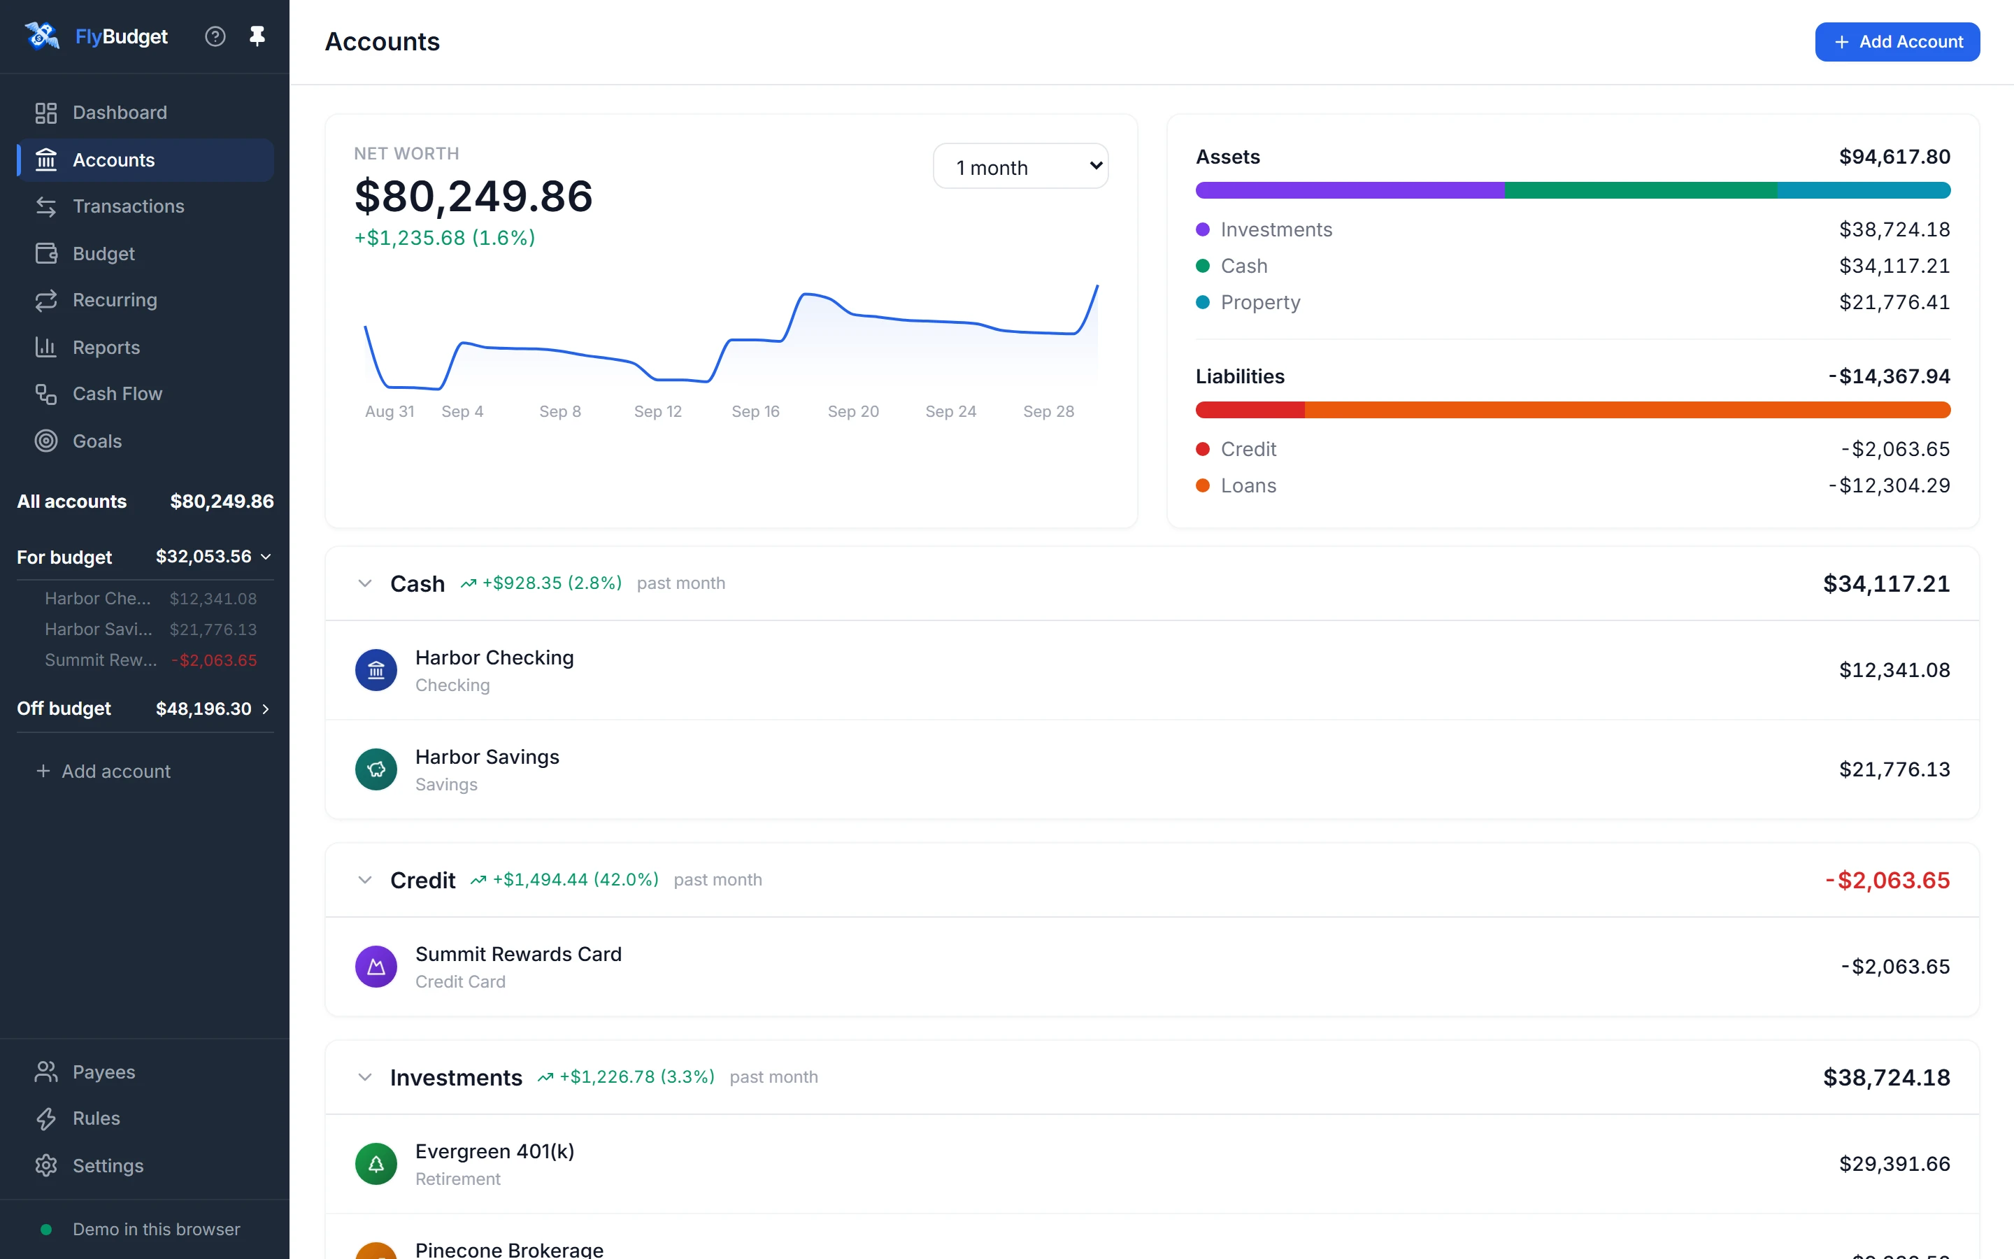Select Harbor Savi... in sidebar list
The width and height of the screenshot is (2014, 1259).
(150, 629)
